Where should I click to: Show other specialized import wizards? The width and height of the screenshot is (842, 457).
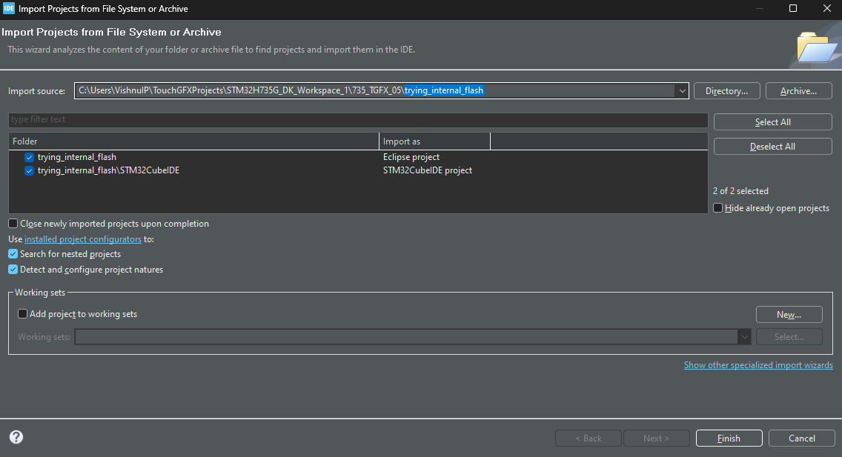point(758,364)
